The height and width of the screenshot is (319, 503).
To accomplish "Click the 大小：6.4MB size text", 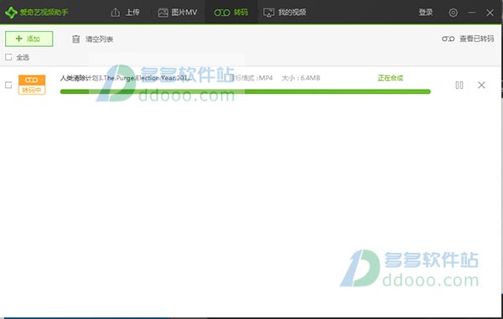I will [x=301, y=78].
